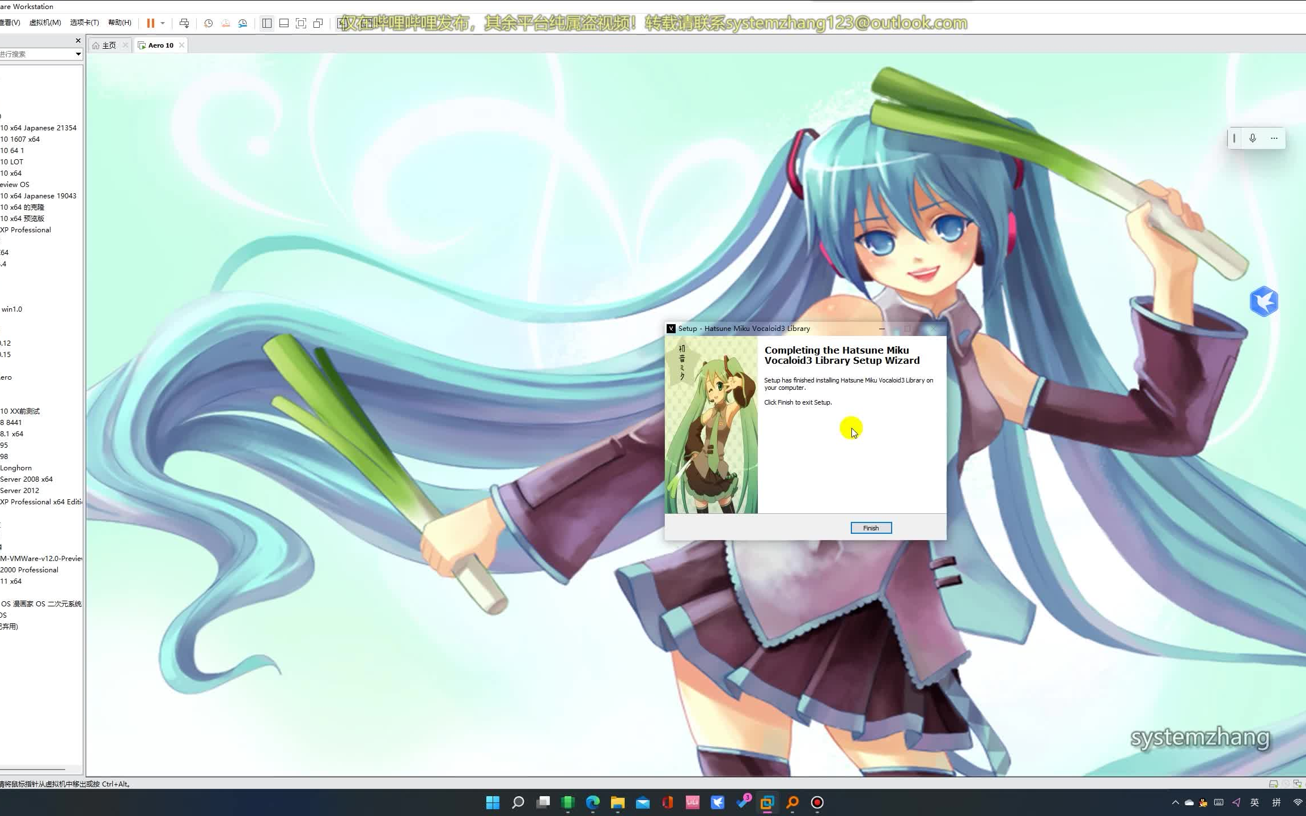The image size is (1306, 816).
Task: Close the library sidebar panel
Action: coord(78,41)
